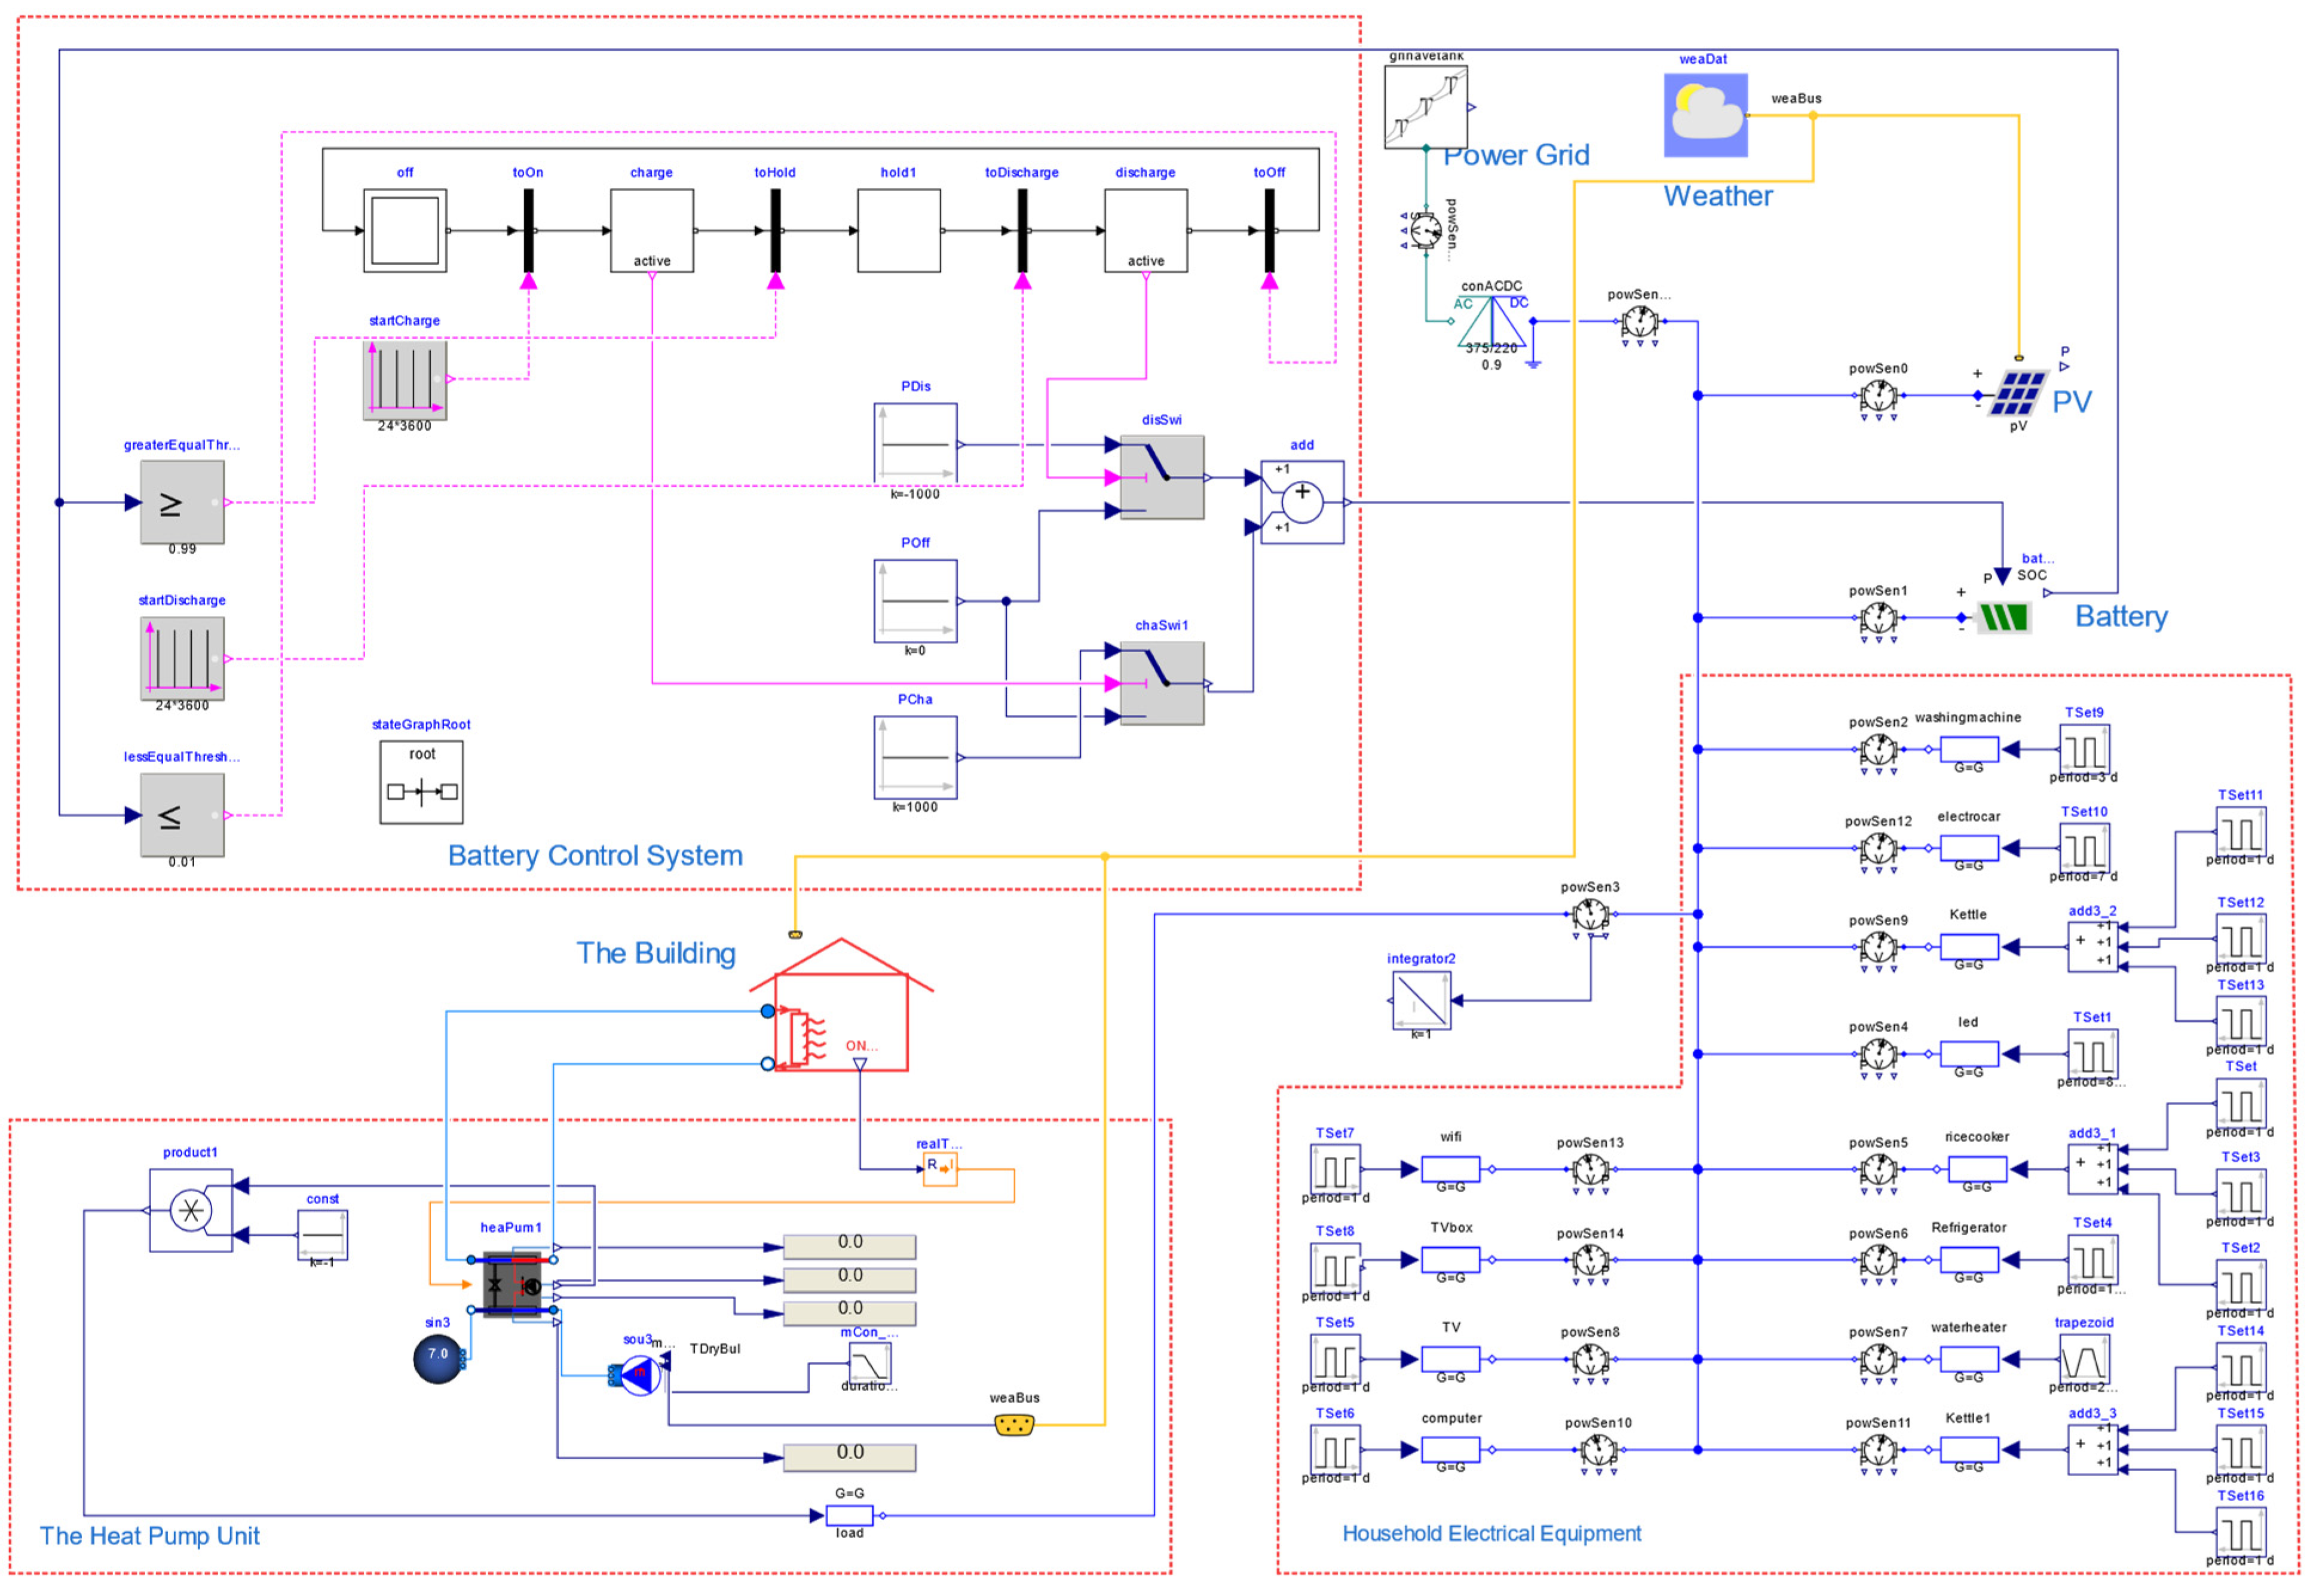The height and width of the screenshot is (1596, 2319).
Task: Click the disSwi switch block
Action: pos(1162,477)
